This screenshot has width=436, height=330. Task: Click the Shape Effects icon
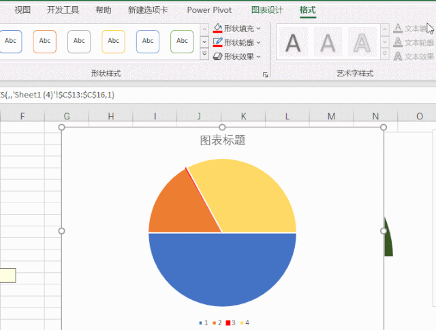[217, 57]
